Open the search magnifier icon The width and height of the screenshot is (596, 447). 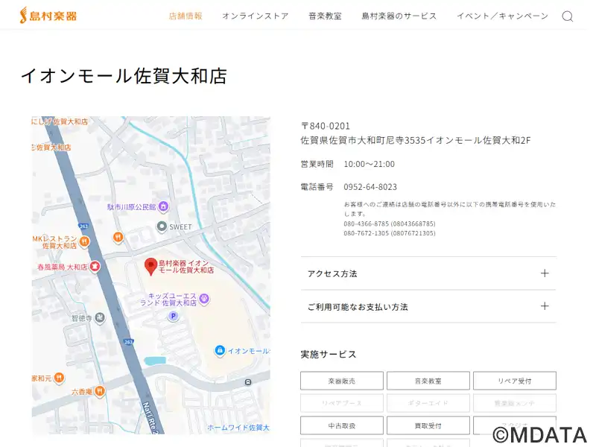tap(568, 16)
